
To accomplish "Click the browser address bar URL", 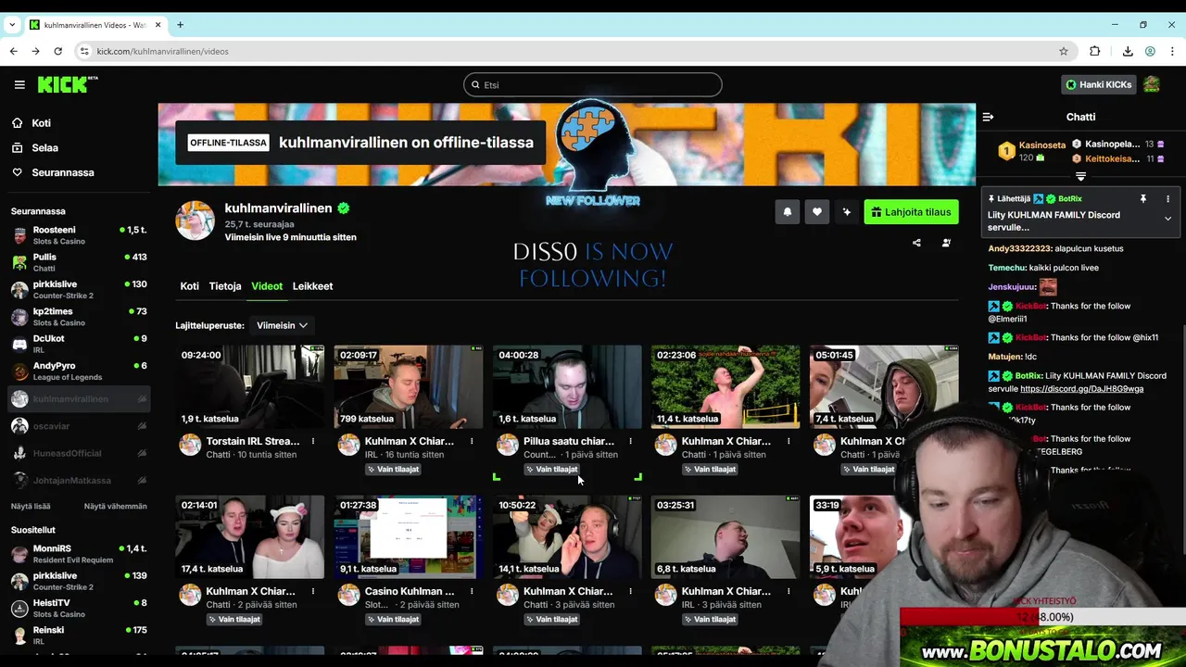I will (x=162, y=51).
